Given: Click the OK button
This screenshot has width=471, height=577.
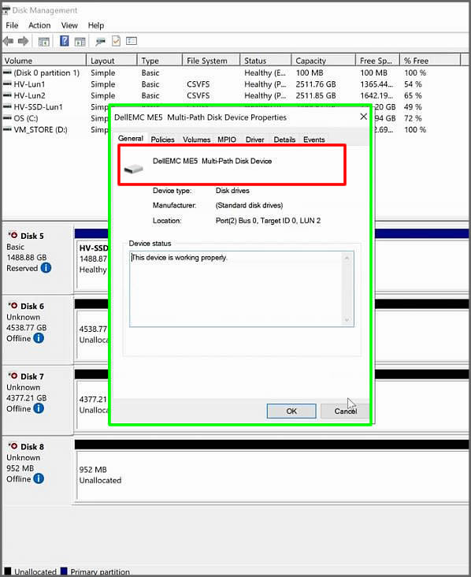Looking at the screenshot, I should click(291, 411).
